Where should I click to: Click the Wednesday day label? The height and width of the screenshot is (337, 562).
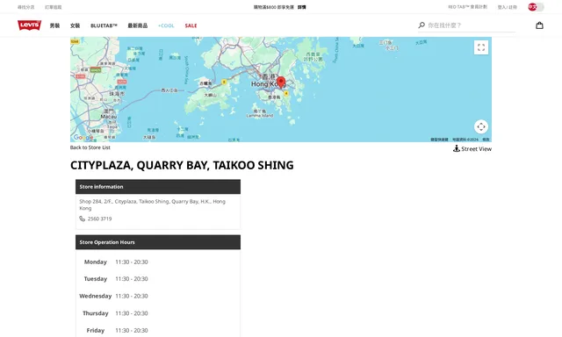click(96, 296)
